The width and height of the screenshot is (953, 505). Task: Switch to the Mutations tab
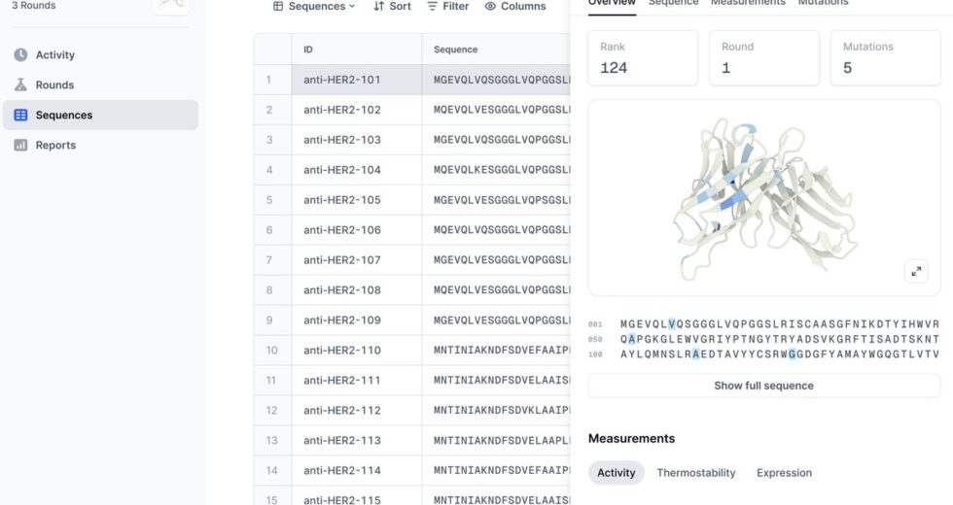(x=823, y=3)
